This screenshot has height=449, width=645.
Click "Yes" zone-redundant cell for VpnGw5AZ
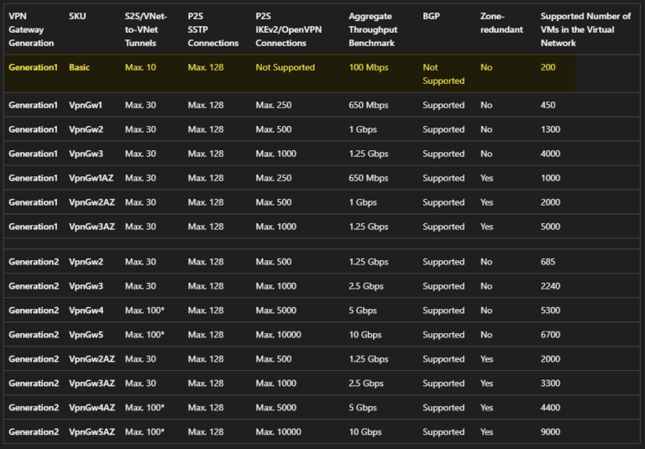coord(486,431)
